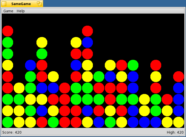This screenshot has width=186, height=137.
Task: Select the blue ball topping the third column
Action: [30, 65]
